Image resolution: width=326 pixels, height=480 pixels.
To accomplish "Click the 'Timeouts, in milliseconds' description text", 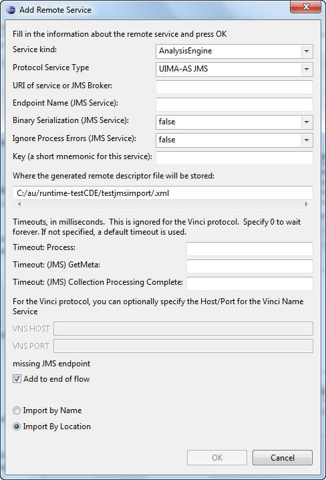I will click(156, 227).
